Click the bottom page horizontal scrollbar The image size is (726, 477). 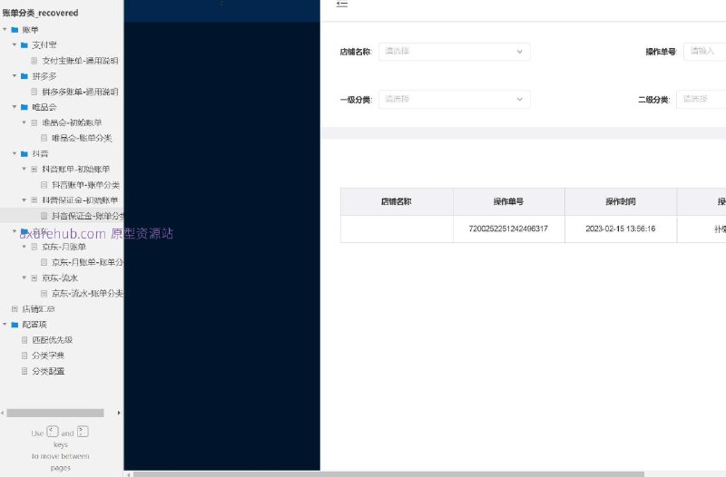click(x=388, y=474)
